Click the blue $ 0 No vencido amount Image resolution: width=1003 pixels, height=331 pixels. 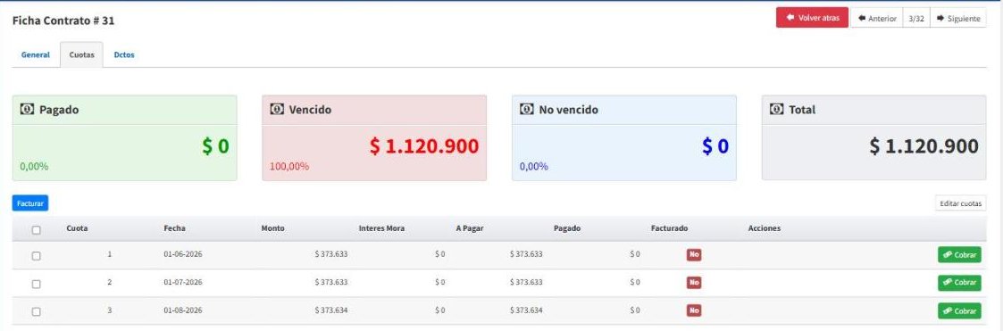[x=715, y=146]
